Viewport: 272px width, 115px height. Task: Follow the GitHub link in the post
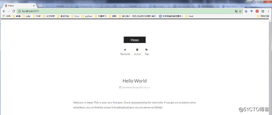click(159, 107)
